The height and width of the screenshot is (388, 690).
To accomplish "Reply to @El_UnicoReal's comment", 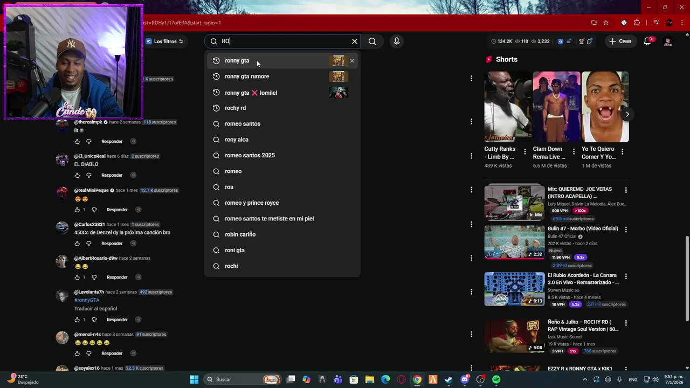I will (x=112, y=176).
